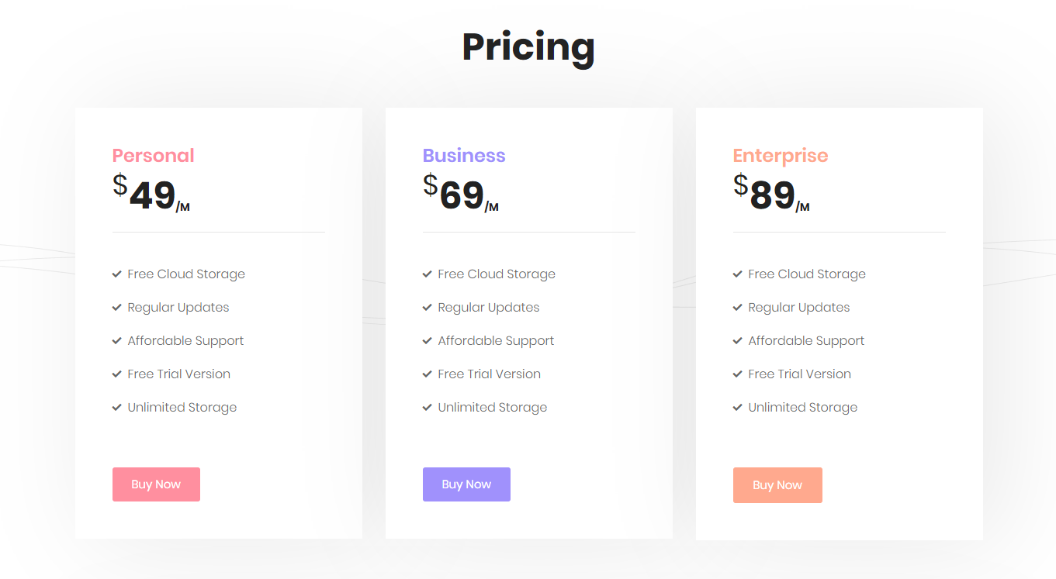Select the orange Enterprise plan heading

coord(781,157)
